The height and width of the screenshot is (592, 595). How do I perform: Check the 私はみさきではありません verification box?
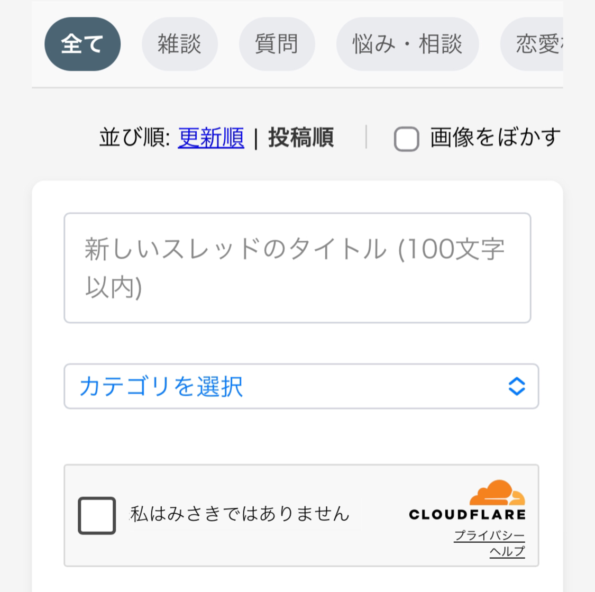point(97,515)
